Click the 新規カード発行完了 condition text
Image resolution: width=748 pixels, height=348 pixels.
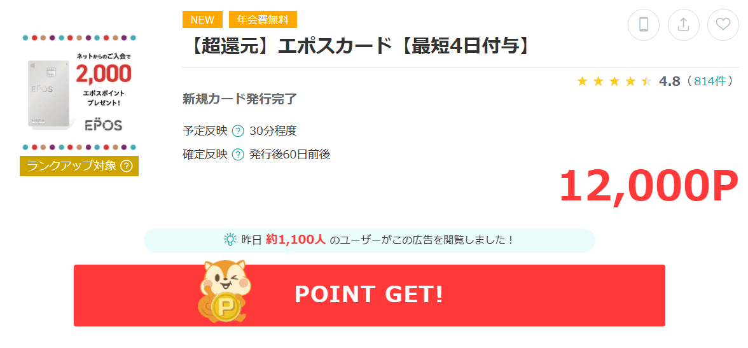[239, 99]
